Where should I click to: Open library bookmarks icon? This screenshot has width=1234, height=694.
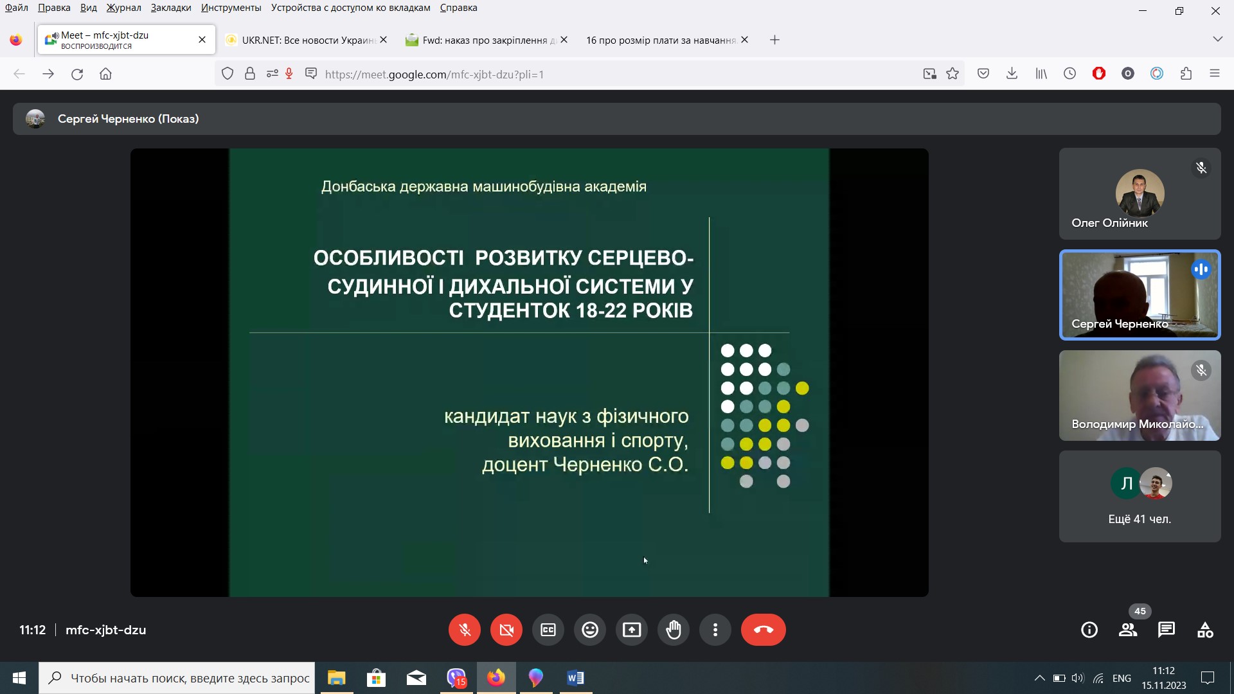pyautogui.click(x=1041, y=74)
